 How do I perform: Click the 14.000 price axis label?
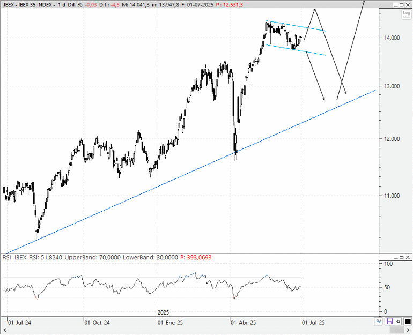click(x=392, y=38)
